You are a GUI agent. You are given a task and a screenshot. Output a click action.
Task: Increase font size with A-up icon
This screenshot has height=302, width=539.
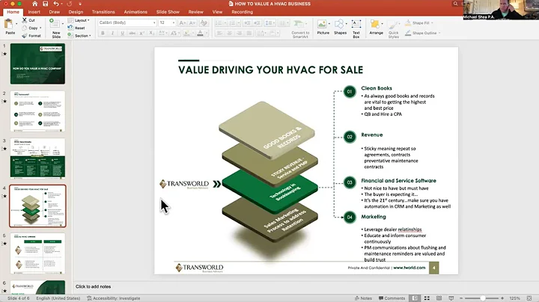pos(183,22)
